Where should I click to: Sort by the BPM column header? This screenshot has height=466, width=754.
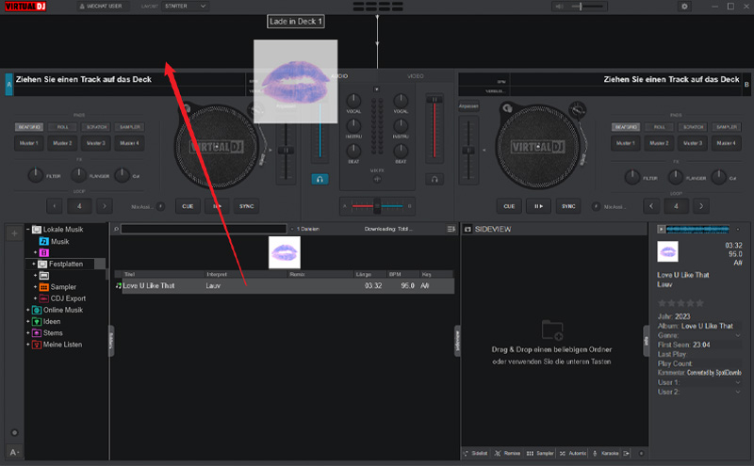(403, 274)
